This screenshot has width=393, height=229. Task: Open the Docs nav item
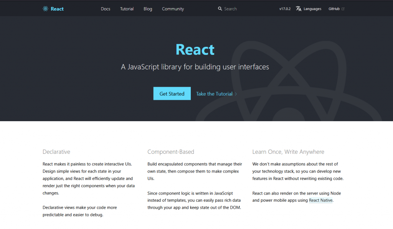(106, 9)
